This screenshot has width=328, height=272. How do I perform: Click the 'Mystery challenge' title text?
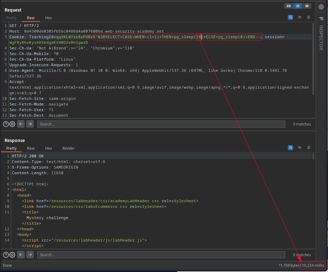[47, 218]
